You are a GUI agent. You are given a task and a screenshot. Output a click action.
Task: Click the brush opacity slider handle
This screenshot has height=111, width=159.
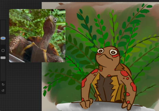(3, 58)
